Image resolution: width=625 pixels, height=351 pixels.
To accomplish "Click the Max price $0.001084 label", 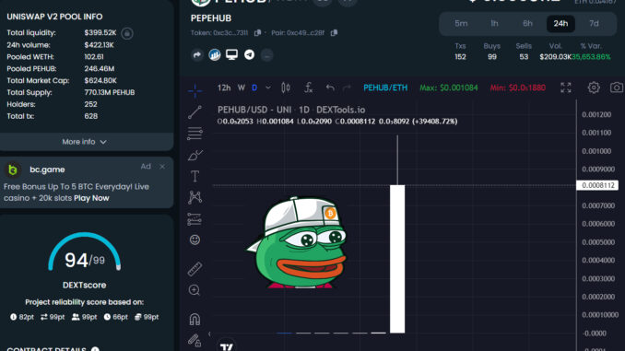I will pyautogui.click(x=449, y=88).
